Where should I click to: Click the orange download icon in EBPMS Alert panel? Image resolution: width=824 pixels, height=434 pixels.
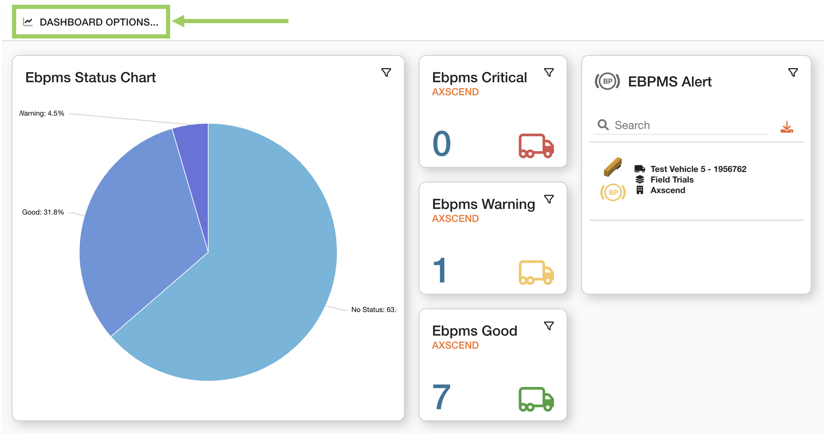(787, 127)
